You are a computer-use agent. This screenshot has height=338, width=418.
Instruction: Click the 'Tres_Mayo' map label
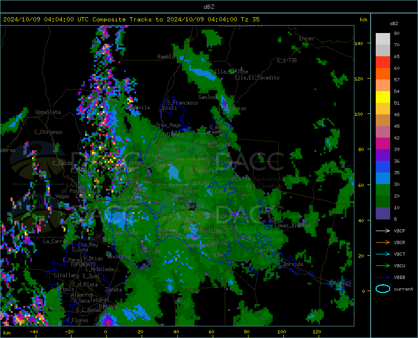click(168, 125)
